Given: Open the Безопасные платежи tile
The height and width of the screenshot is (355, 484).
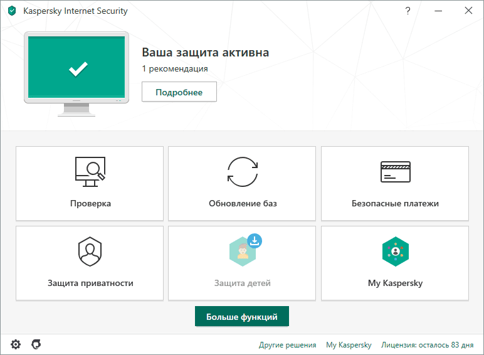Looking at the screenshot, I should 395,183.
